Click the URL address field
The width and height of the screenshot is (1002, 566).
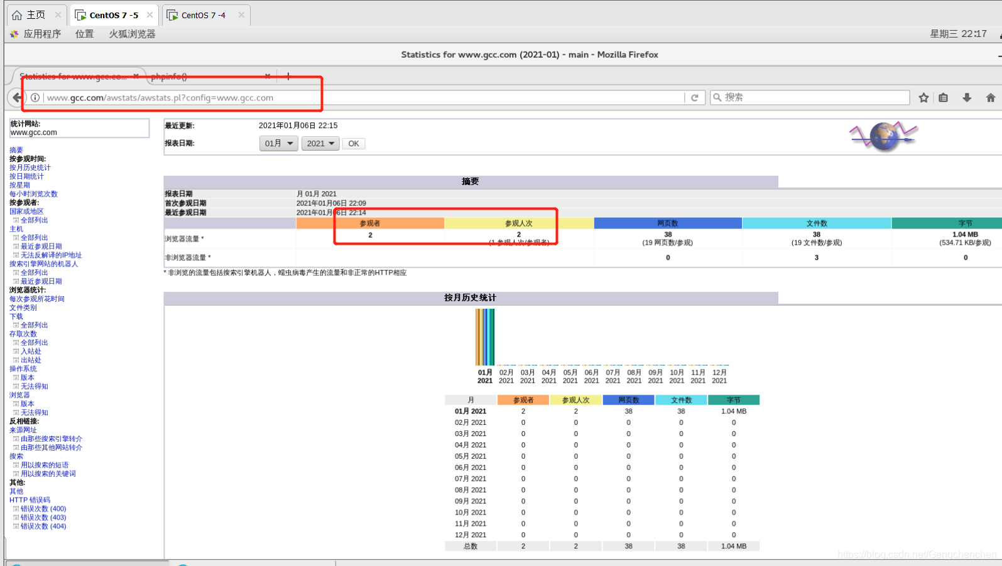(x=364, y=97)
